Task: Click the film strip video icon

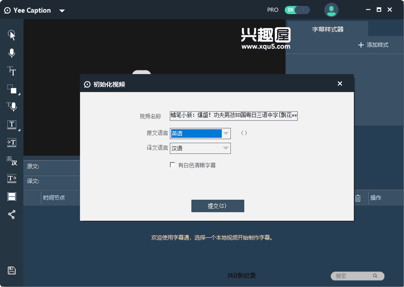Action: coord(12,197)
